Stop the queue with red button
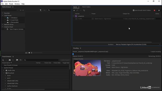Image resolution: width=162 pixels, height=91 pixels. [154, 10]
